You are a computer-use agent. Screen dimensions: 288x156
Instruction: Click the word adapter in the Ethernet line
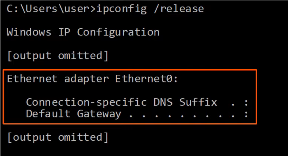coord(86,79)
